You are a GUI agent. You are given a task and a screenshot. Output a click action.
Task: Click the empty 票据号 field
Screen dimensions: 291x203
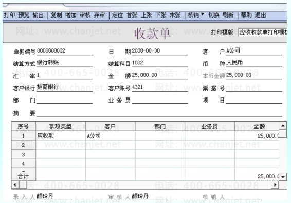(x=254, y=88)
